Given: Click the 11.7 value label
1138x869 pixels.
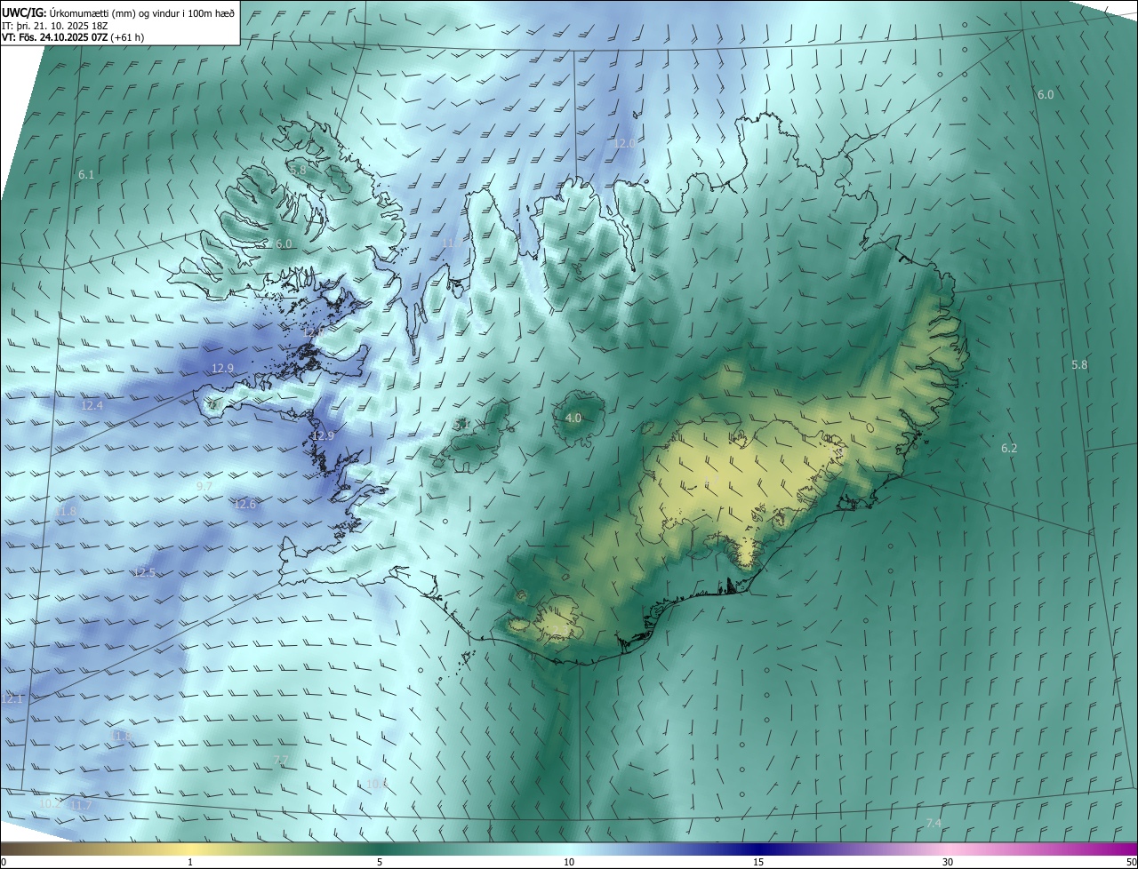Looking at the screenshot, I should tap(81, 805).
